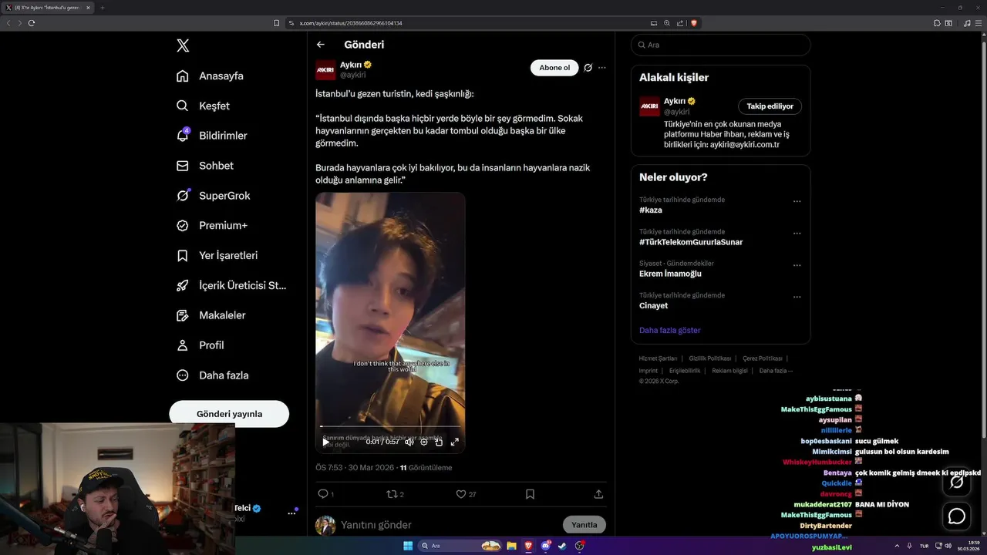The height and width of the screenshot is (555, 987).
Task: Click the browser address bar URL
Action: pos(351,23)
